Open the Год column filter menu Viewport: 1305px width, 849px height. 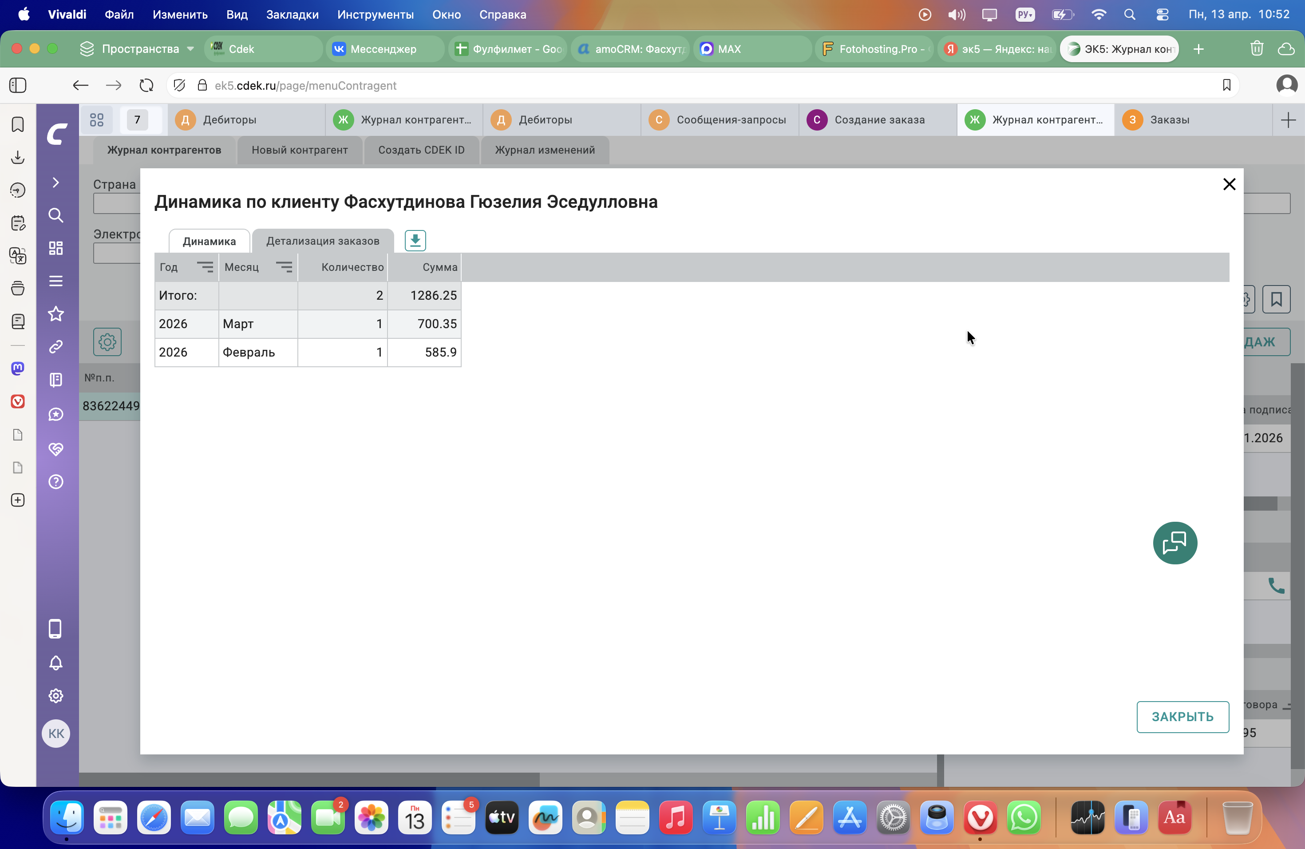point(205,267)
